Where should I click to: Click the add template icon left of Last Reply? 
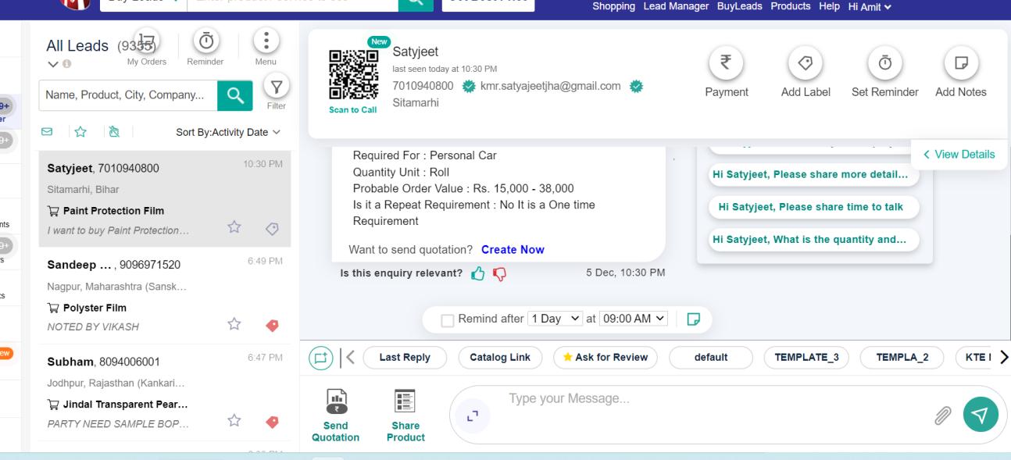[320, 358]
